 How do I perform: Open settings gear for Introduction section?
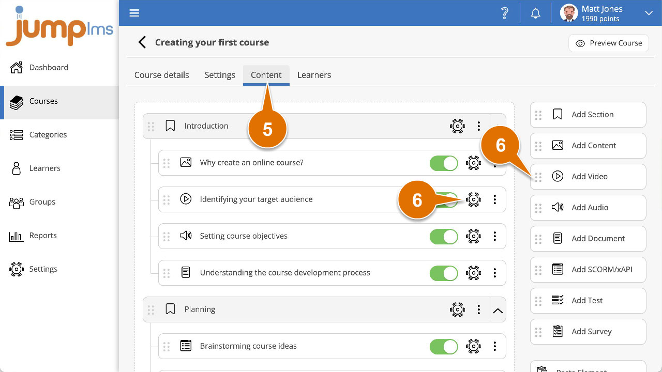[x=457, y=126]
